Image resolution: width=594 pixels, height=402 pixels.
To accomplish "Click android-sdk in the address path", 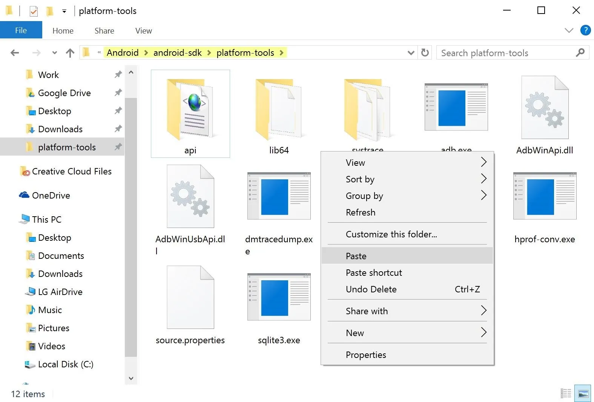I will tap(177, 53).
